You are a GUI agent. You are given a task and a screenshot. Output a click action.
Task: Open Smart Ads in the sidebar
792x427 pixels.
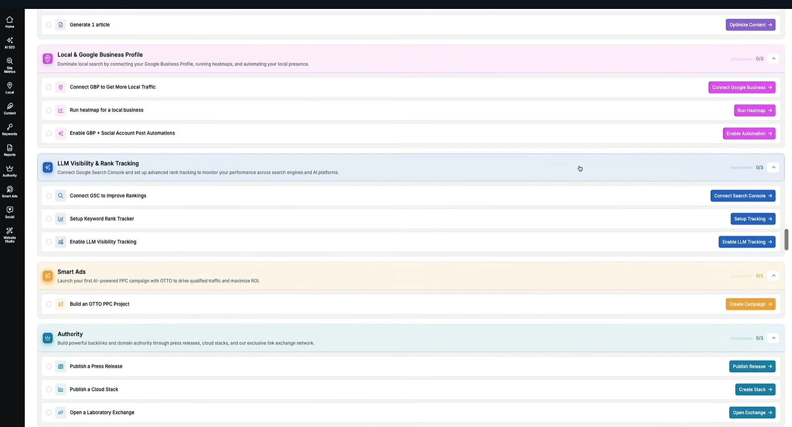[9, 192]
